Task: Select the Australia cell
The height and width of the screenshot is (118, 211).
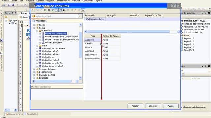Action: pos(93,40)
